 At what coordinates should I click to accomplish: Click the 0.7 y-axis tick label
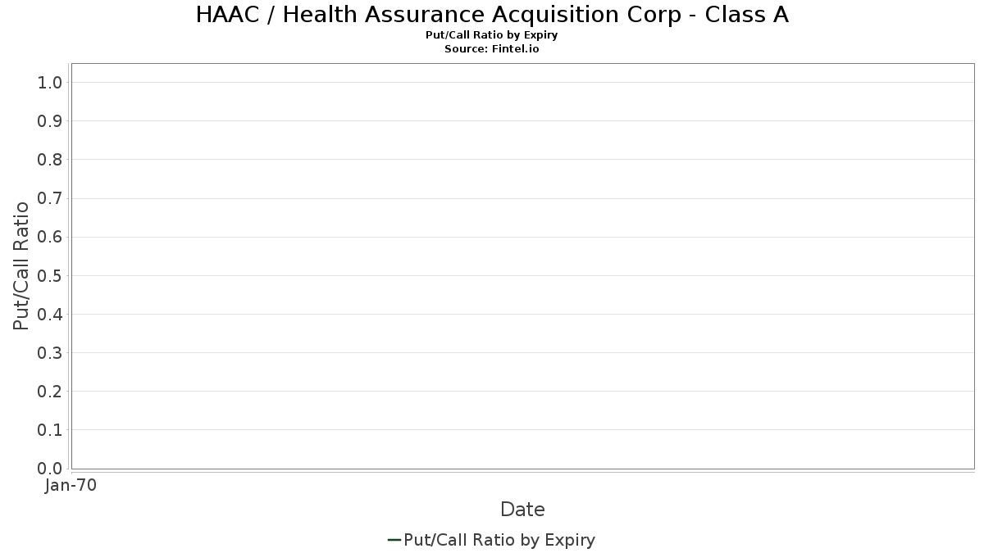point(50,198)
